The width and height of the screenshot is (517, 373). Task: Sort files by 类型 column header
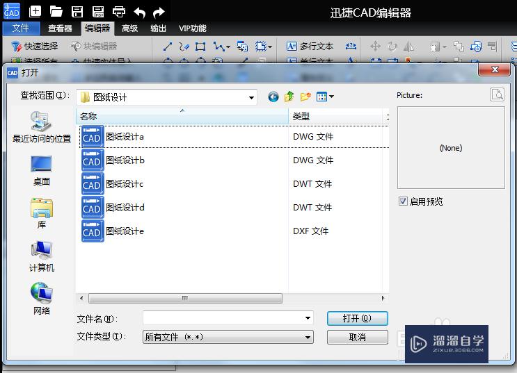coord(335,117)
